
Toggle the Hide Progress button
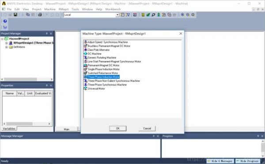coord(248,161)
